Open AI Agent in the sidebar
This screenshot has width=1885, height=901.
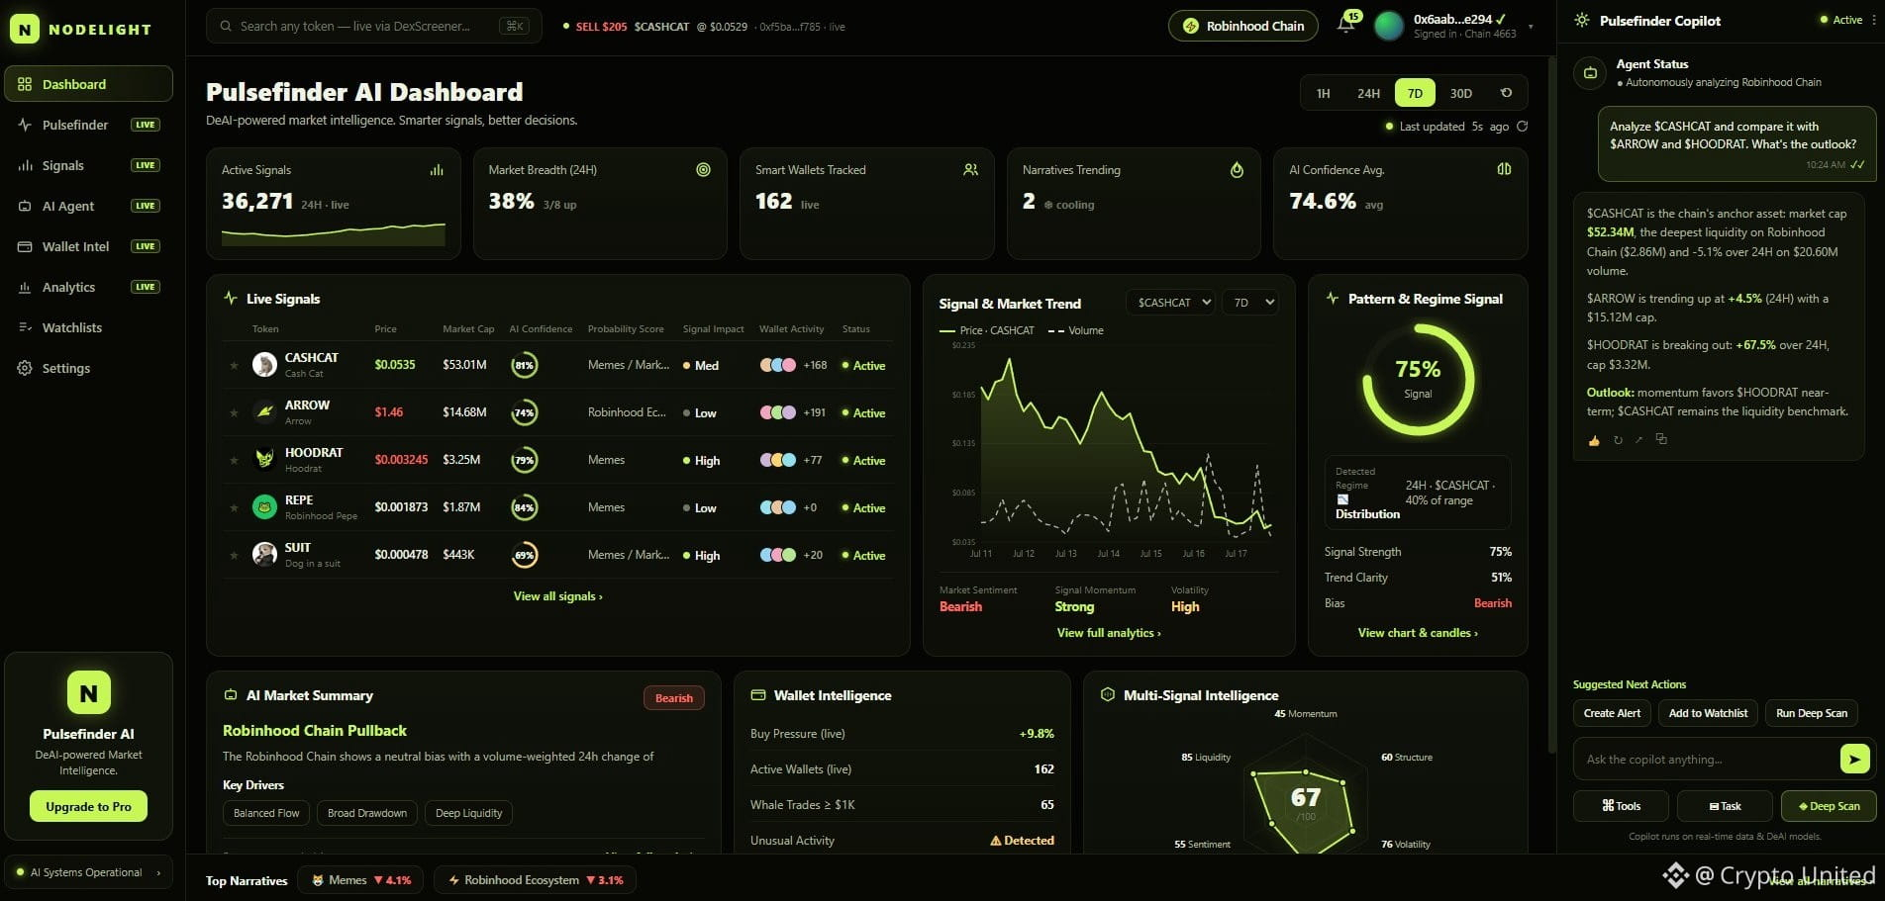point(88,206)
